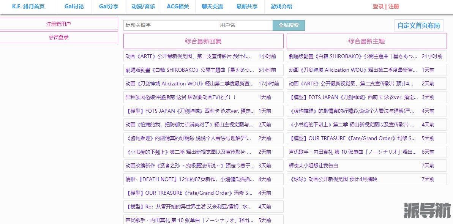Click the 21小时前 timestamp text
Image resolution: width=453 pixels, height=224 pixels.
pos(432,56)
